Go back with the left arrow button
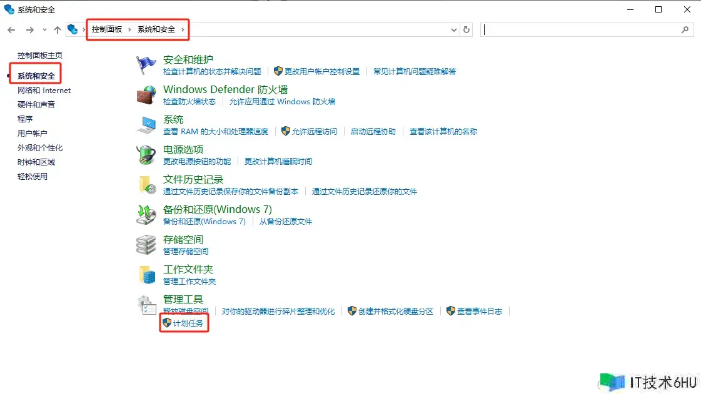 12,30
